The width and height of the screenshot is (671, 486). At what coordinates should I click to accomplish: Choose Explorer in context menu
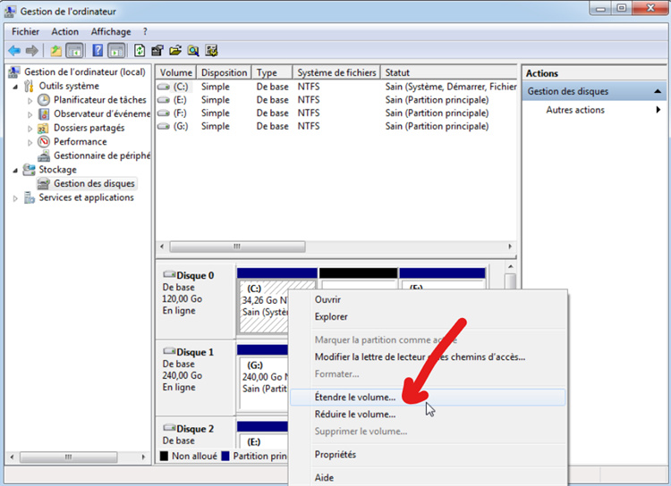click(428, 317)
